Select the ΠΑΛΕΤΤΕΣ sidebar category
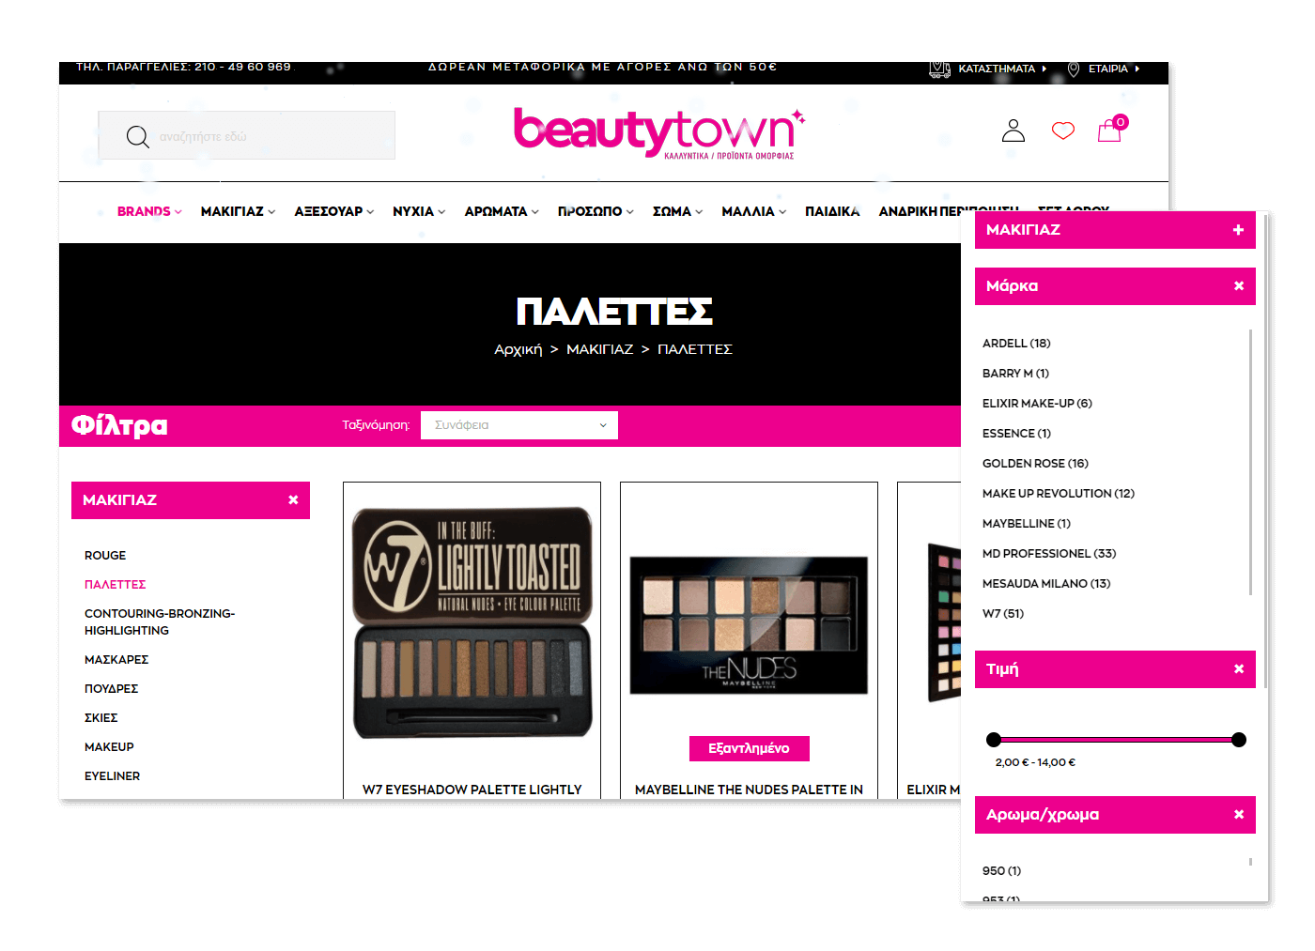 coord(116,585)
